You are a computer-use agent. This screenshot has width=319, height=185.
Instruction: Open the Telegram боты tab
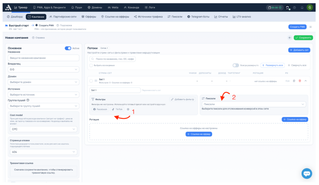tap(198, 17)
